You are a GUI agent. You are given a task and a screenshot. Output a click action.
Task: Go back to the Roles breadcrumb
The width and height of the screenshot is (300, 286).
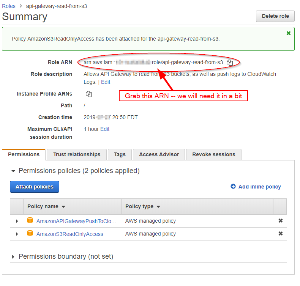[x=9, y=6]
